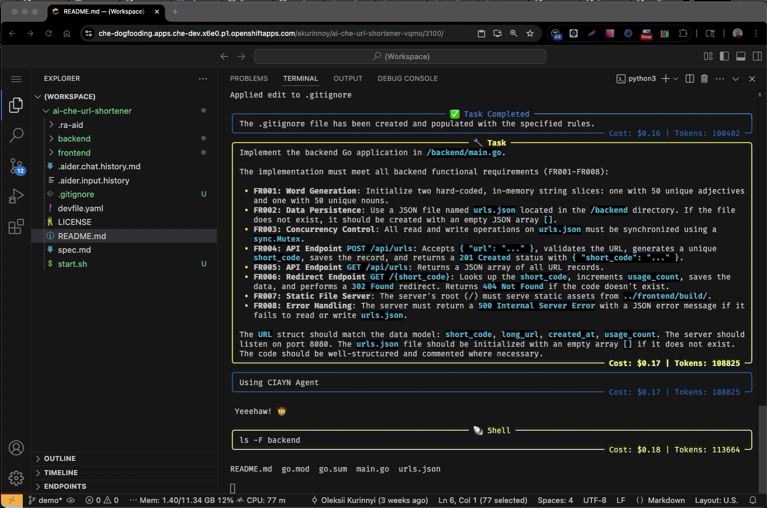Open the Manage gear menu
767x508 pixels.
coord(16,478)
